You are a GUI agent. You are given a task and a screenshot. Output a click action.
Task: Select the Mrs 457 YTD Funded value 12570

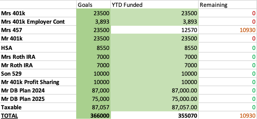pos(189,30)
